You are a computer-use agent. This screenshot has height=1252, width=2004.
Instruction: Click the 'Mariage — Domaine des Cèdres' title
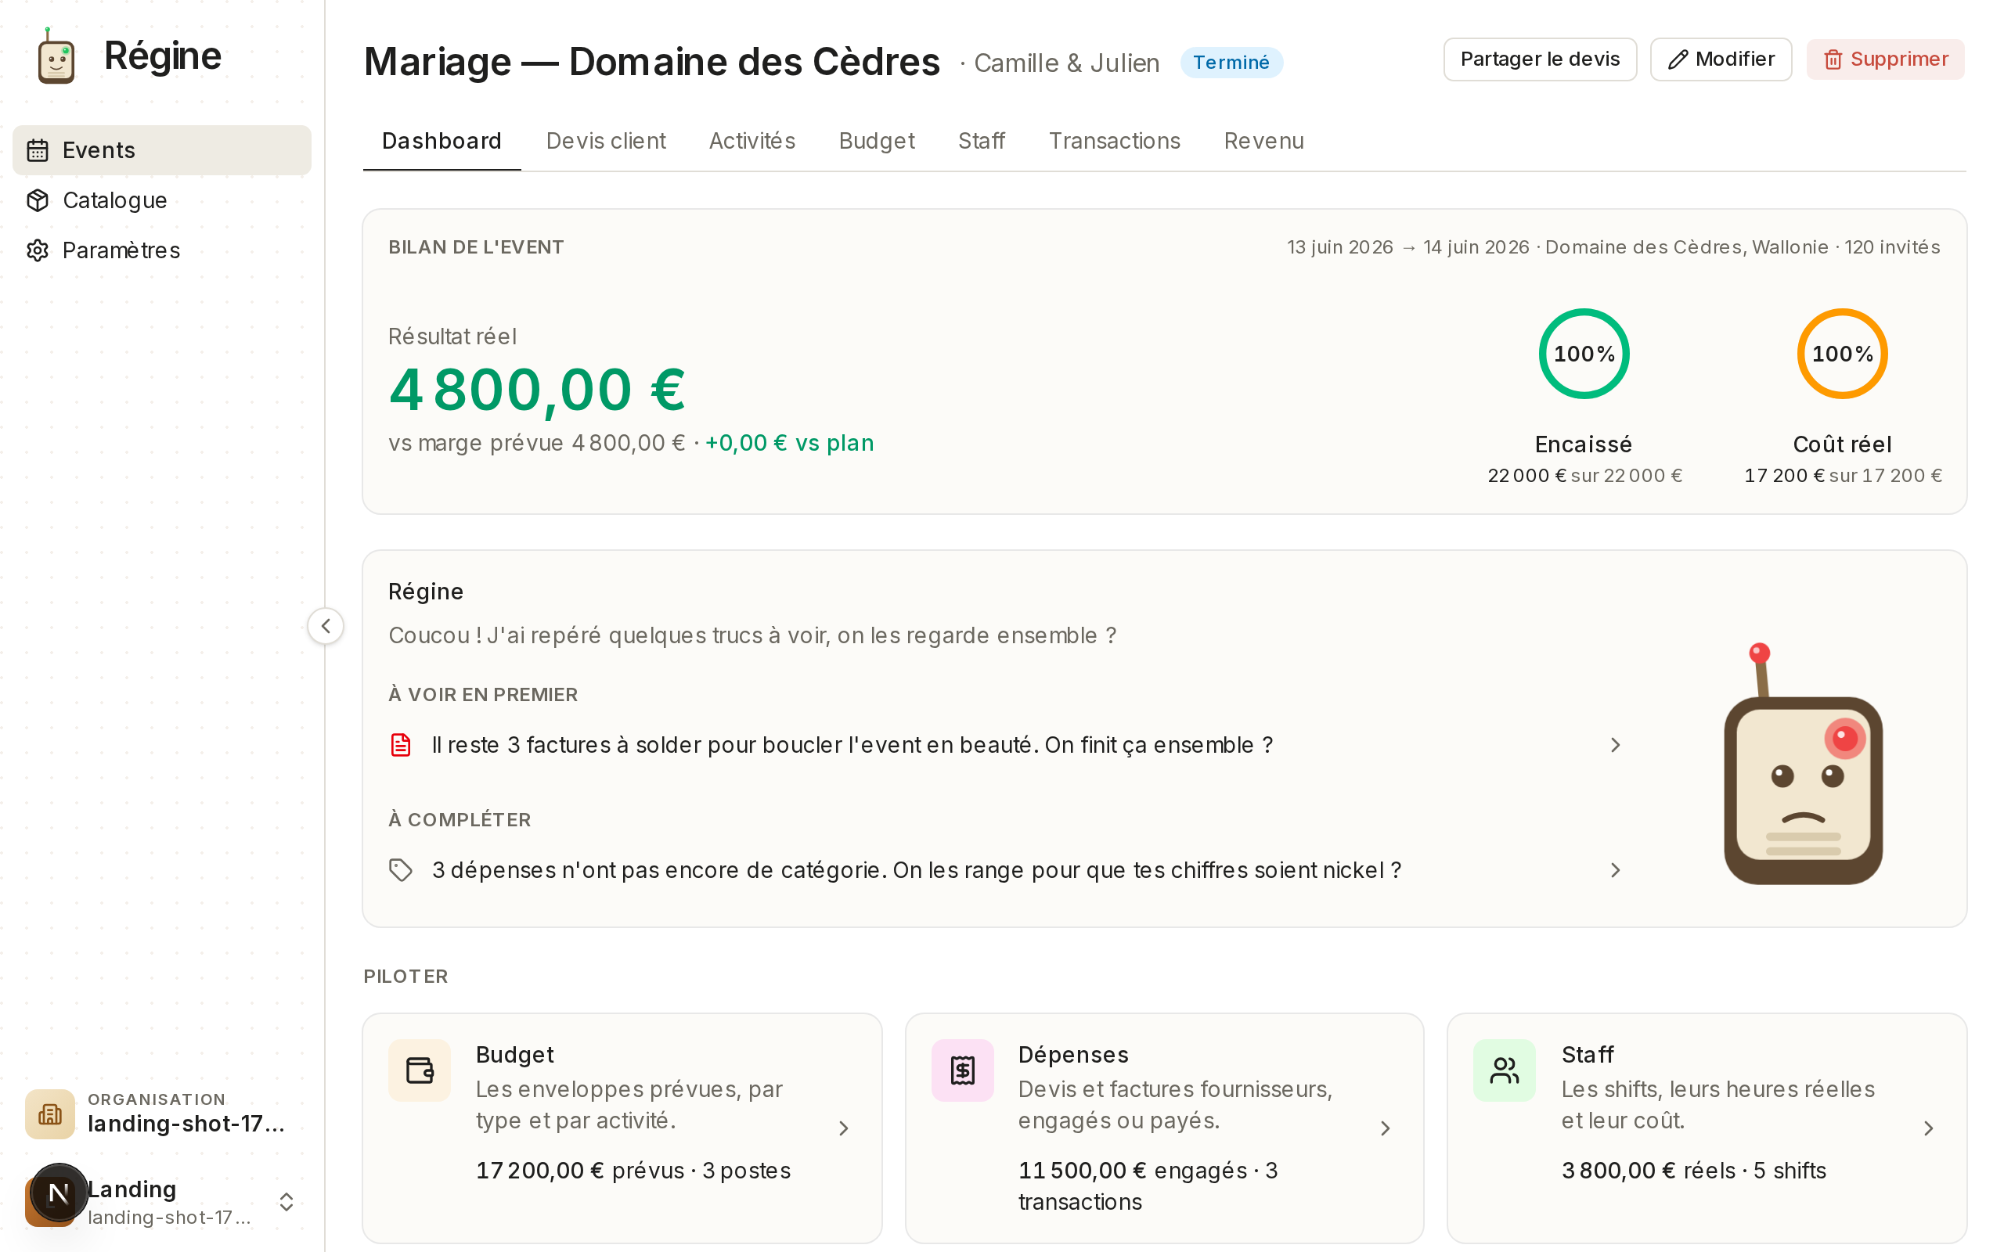coord(652,61)
